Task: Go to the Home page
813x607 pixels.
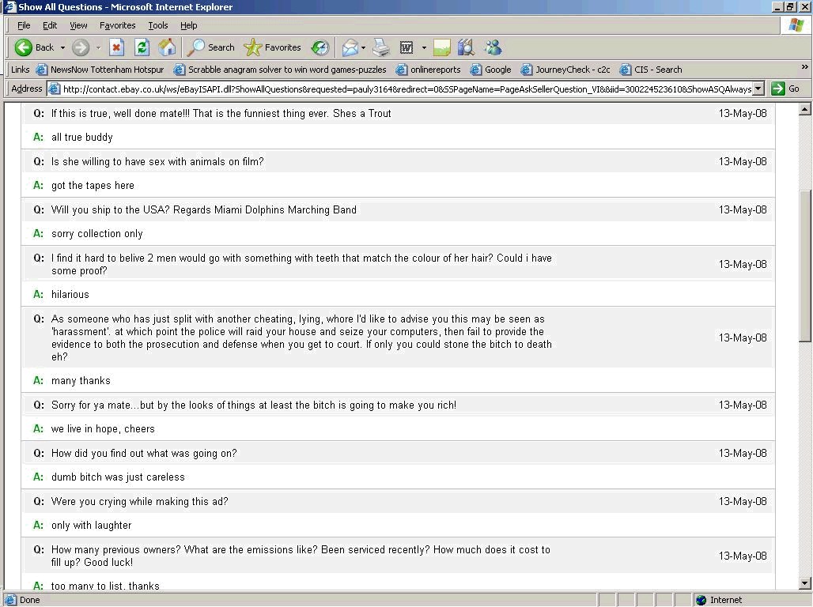Action: 167,47
